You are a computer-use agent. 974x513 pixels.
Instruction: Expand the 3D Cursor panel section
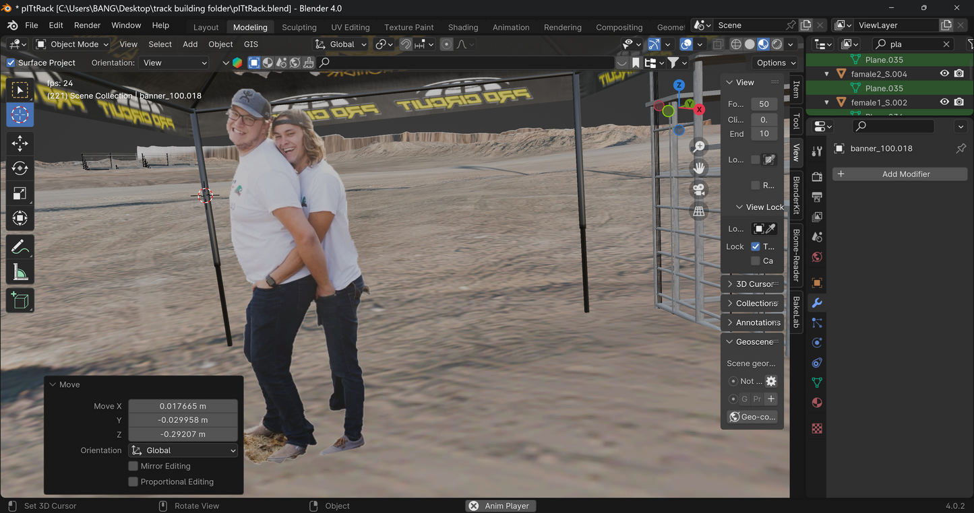point(752,284)
